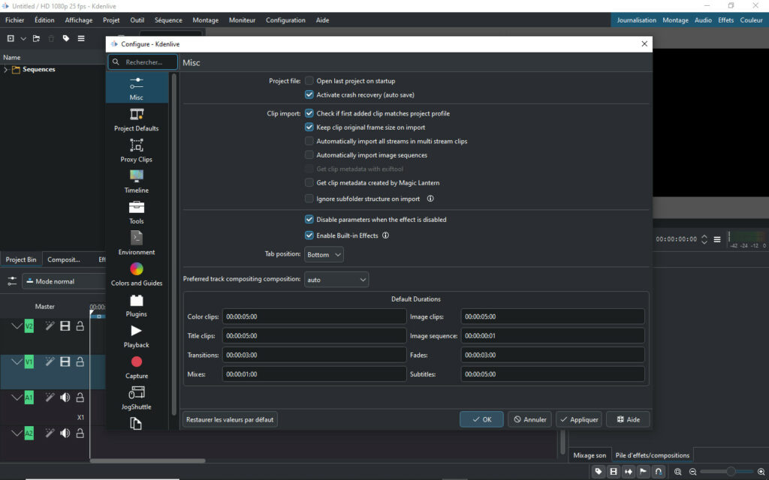
Task: Switch to the Mixage son tab
Action: point(590,455)
